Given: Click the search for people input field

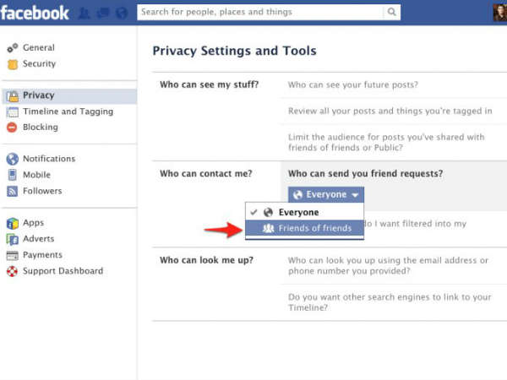Looking at the screenshot, I should click(260, 12).
